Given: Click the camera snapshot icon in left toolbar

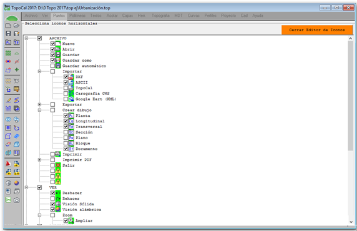Looking at the screenshot, I should tap(17, 200).
